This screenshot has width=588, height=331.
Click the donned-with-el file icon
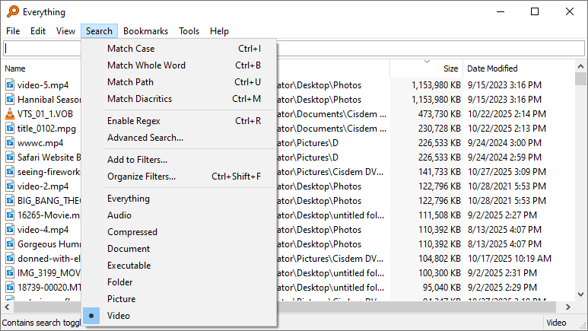(10, 258)
